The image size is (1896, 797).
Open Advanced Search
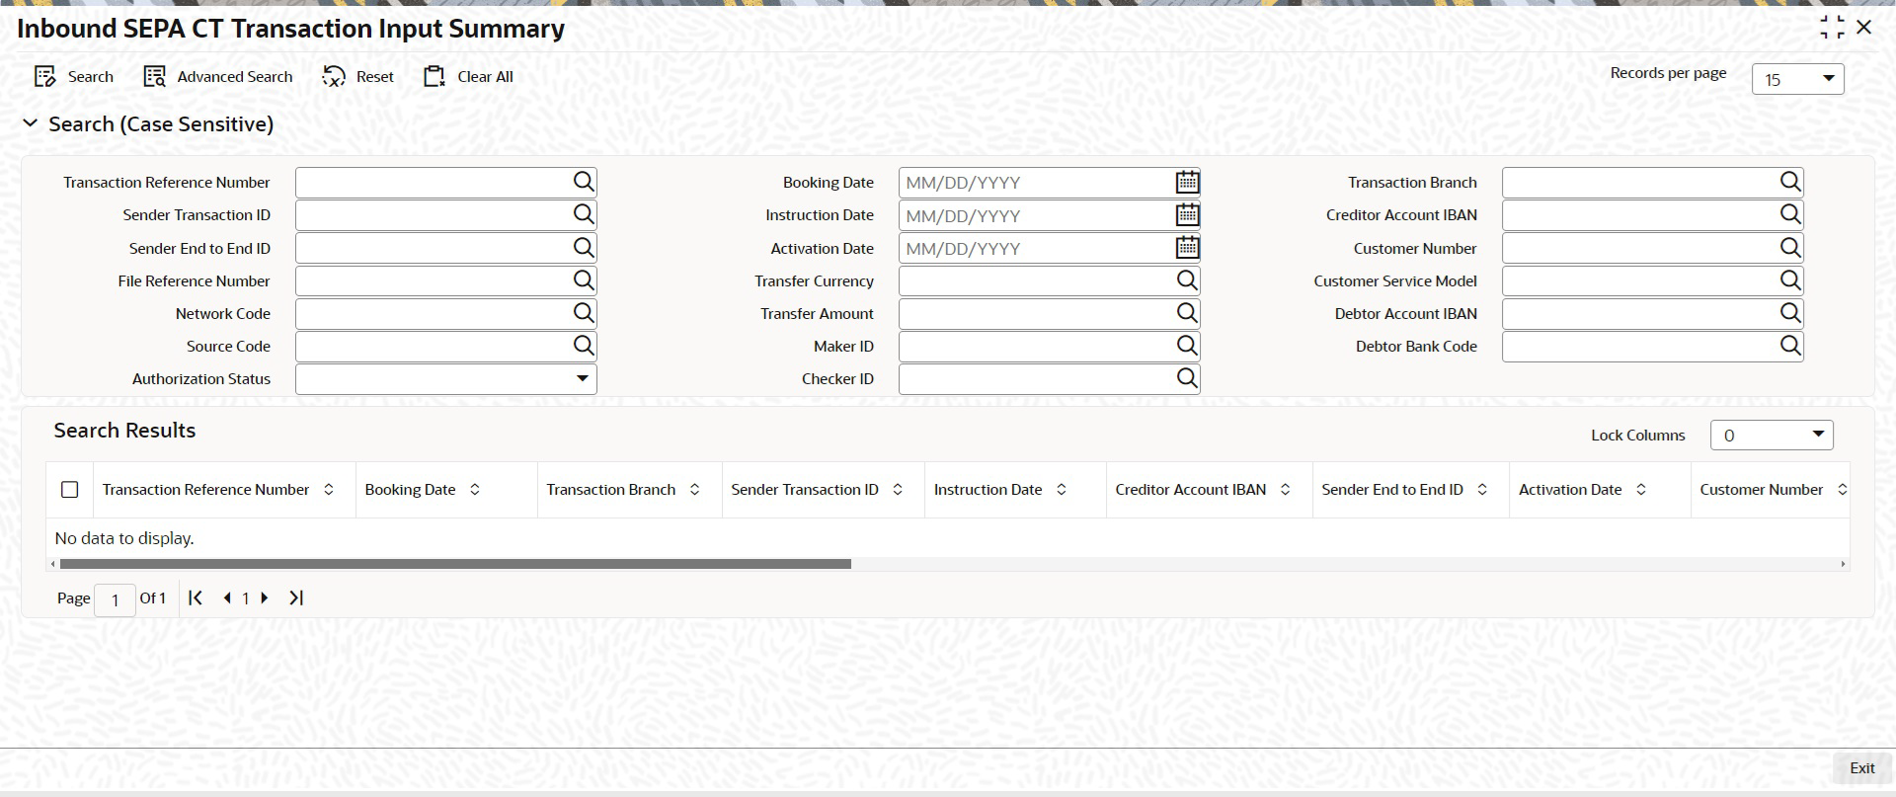(x=218, y=76)
